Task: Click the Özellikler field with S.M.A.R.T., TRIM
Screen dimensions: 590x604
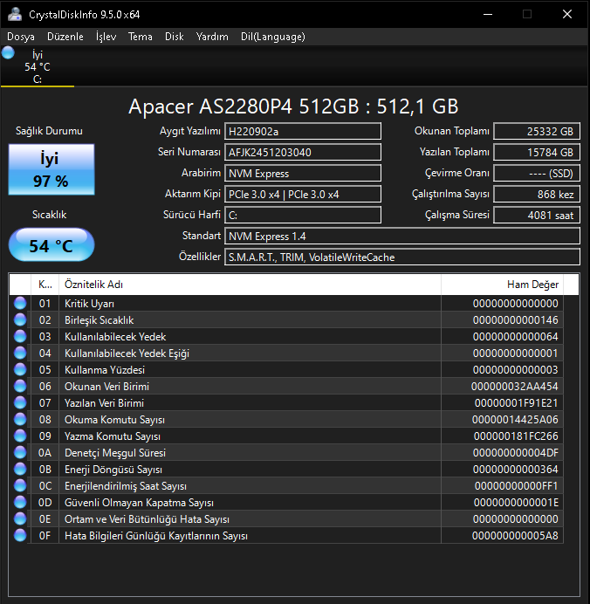Action: coord(402,257)
